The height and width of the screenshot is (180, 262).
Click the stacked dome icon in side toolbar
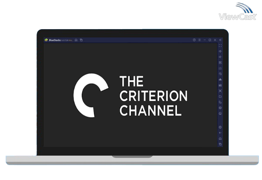[x=220, y=80]
